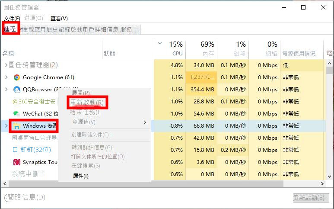Click the 354.4 MB memory cell
This screenshot has width=334, height=209.
(x=202, y=90)
